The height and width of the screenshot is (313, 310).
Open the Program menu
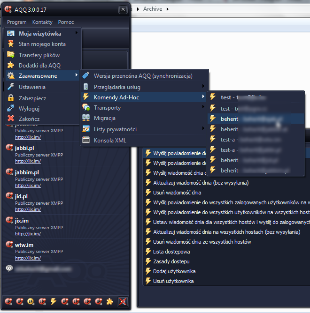click(16, 22)
